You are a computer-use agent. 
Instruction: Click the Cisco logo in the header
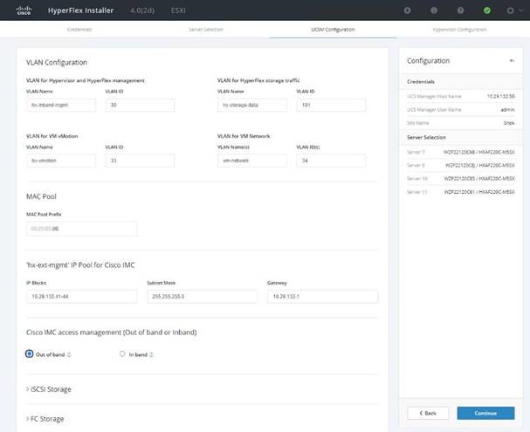[x=24, y=10]
